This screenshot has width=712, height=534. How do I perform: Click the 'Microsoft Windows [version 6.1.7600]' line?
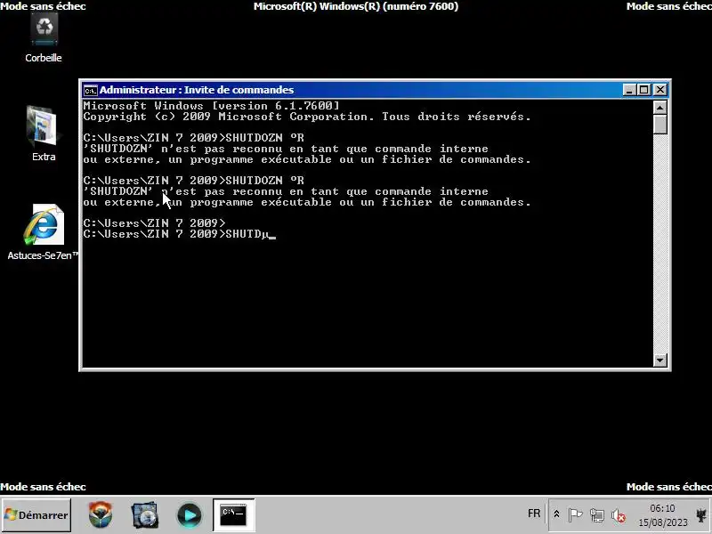(211, 106)
